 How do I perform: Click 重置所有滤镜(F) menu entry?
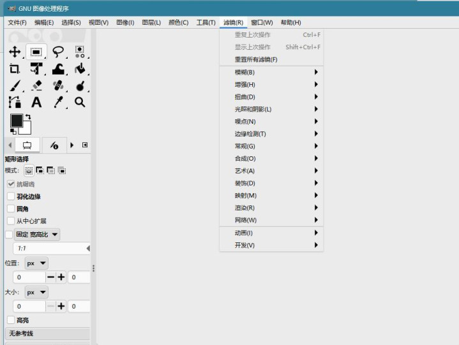(x=271, y=59)
